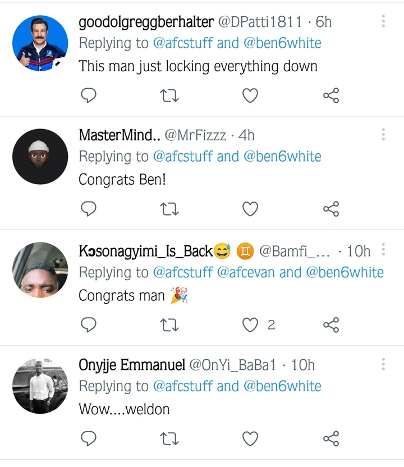Viewport: 404px width, 467px height.
Task: Open more options menu on MasterMind's tweet
Action: click(x=383, y=135)
